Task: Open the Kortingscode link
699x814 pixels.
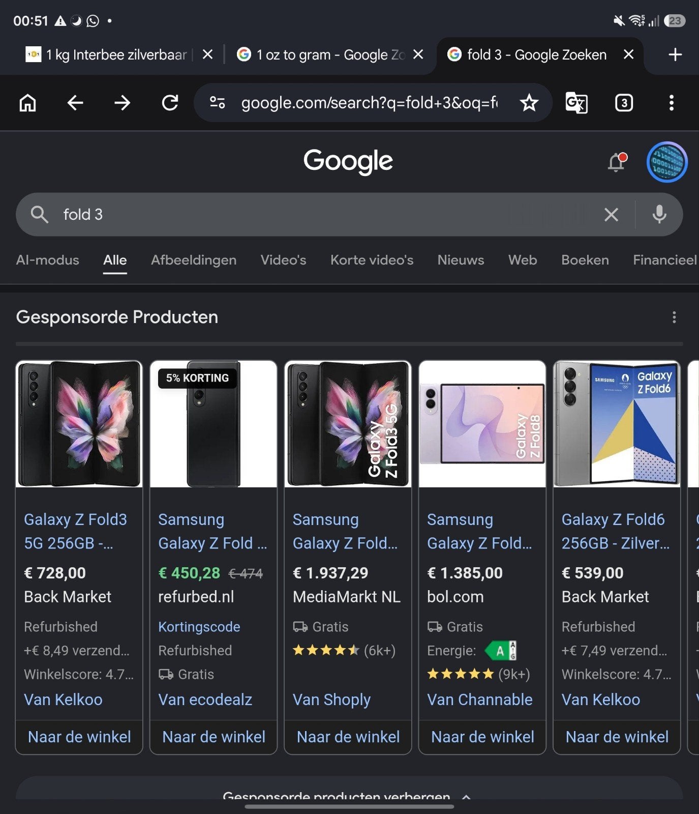Action: (x=199, y=627)
